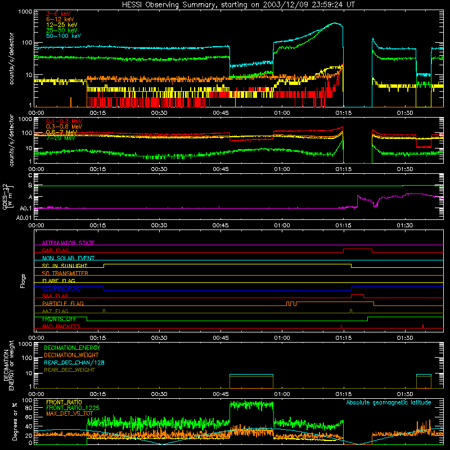The height and width of the screenshot is (450, 450).
Task: Click the green '7-20 MeV' legend label
Action: click(60, 138)
